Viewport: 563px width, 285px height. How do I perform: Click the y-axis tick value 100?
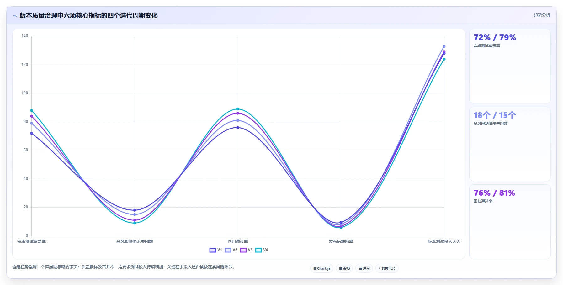[25, 93]
